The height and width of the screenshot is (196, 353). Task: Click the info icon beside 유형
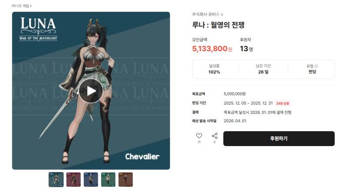coord(316,66)
